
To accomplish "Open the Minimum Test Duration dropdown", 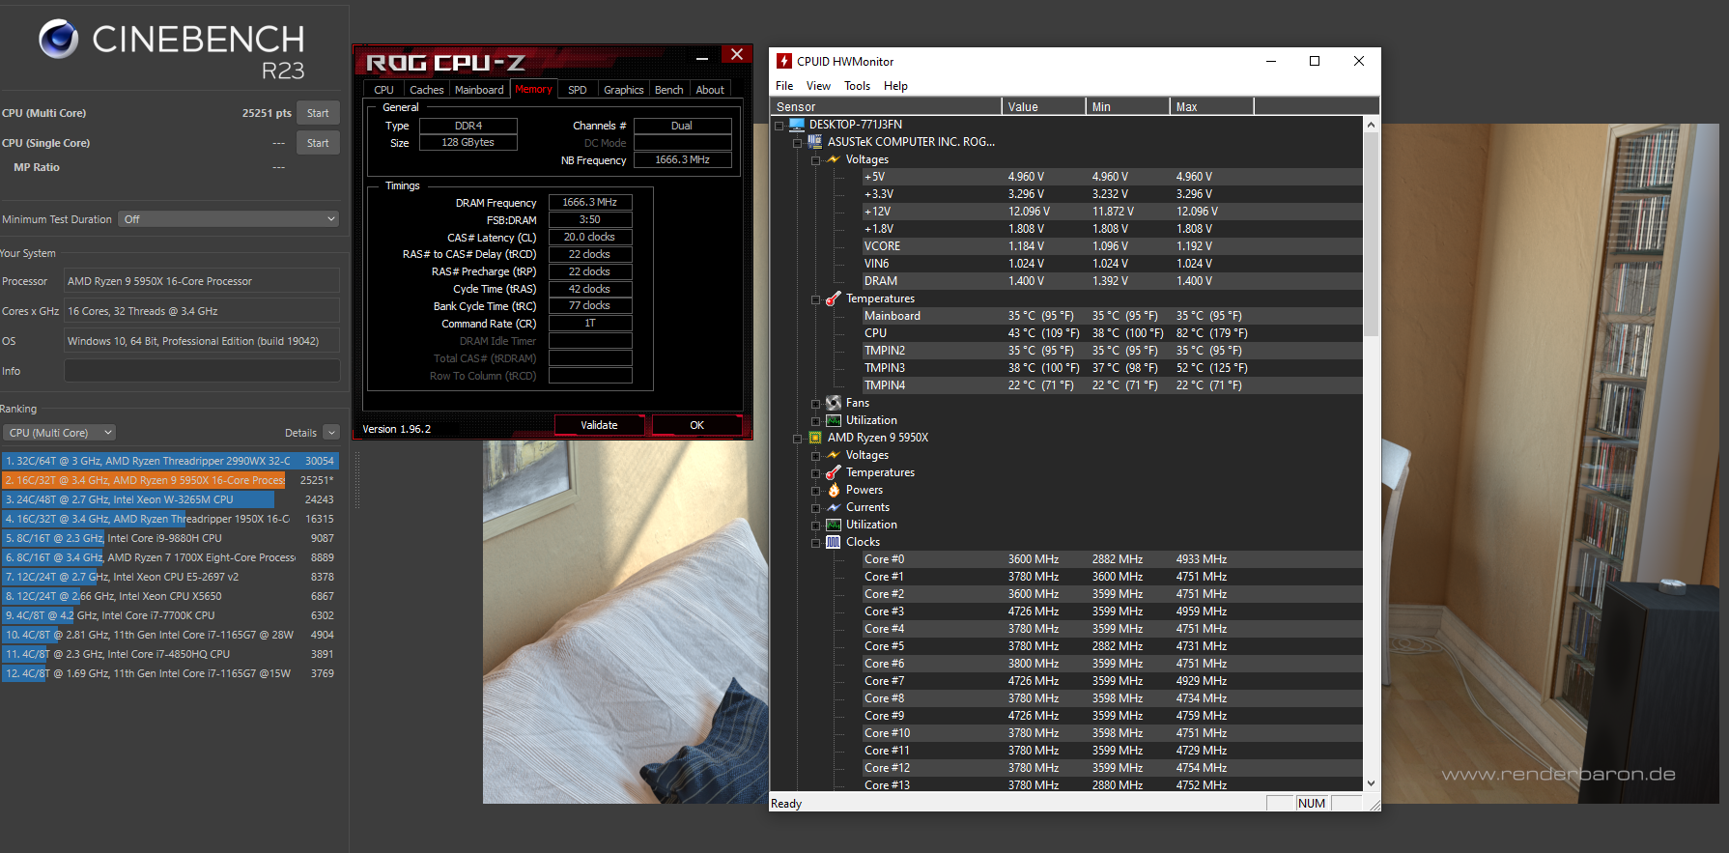I will tap(229, 219).
